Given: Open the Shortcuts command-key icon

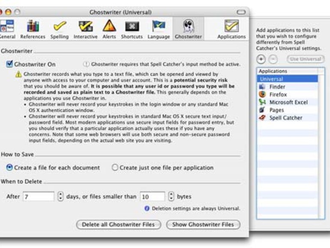Looking at the screenshot, I should point(132,27).
